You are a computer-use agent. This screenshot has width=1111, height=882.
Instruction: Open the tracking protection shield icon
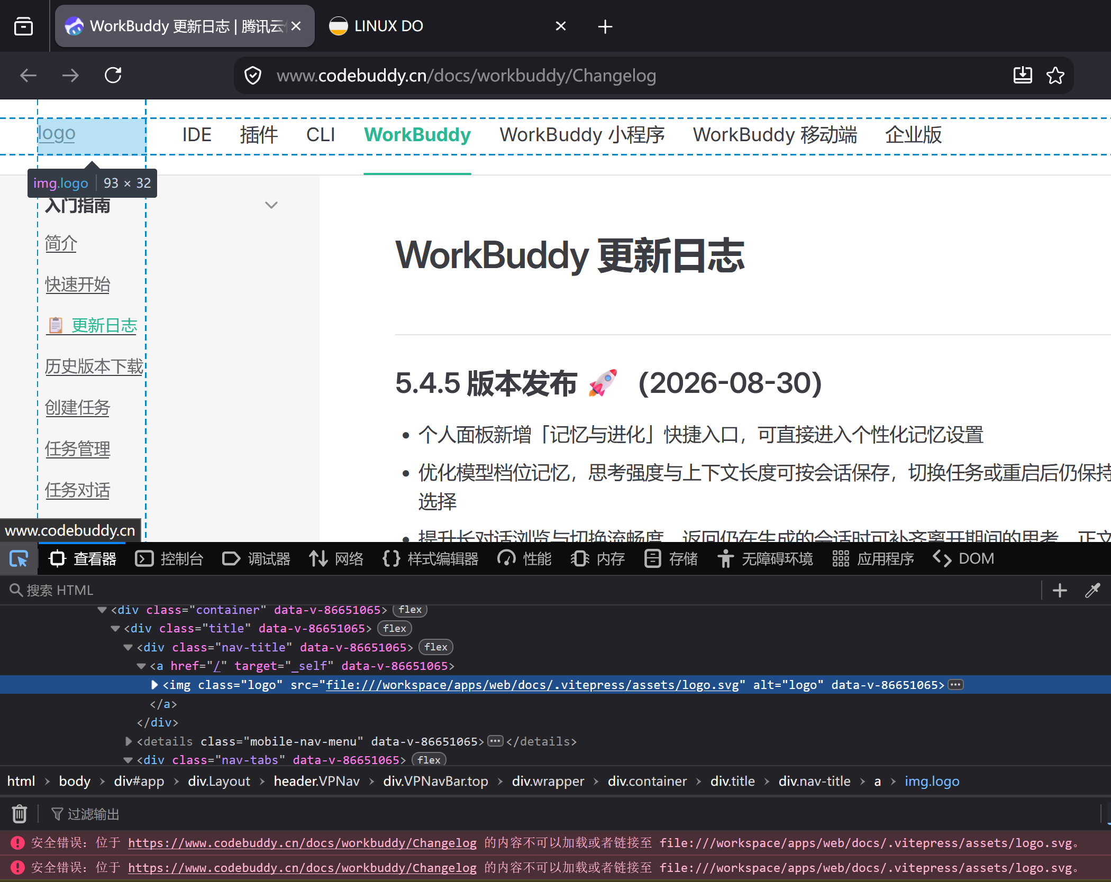pyautogui.click(x=253, y=76)
